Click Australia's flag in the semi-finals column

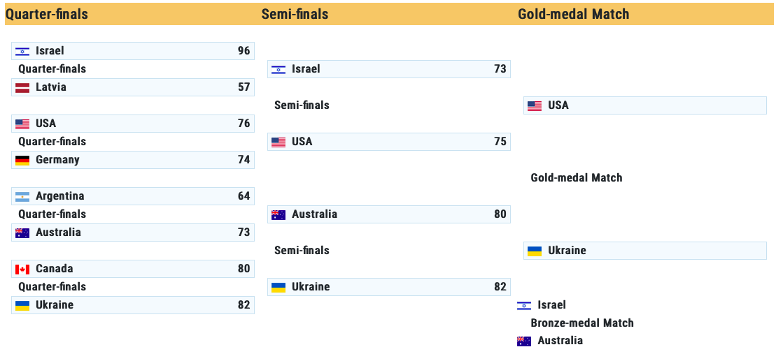tap(278, 214)
